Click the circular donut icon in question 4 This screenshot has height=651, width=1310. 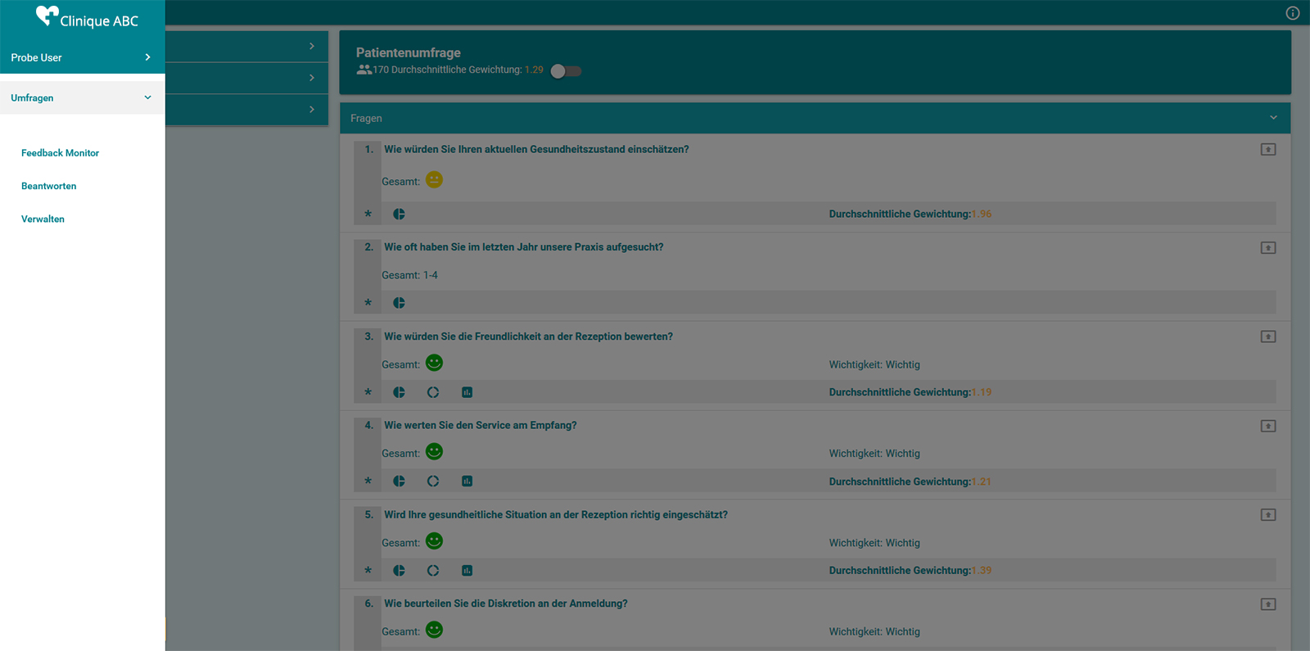[x=433, y=481]
